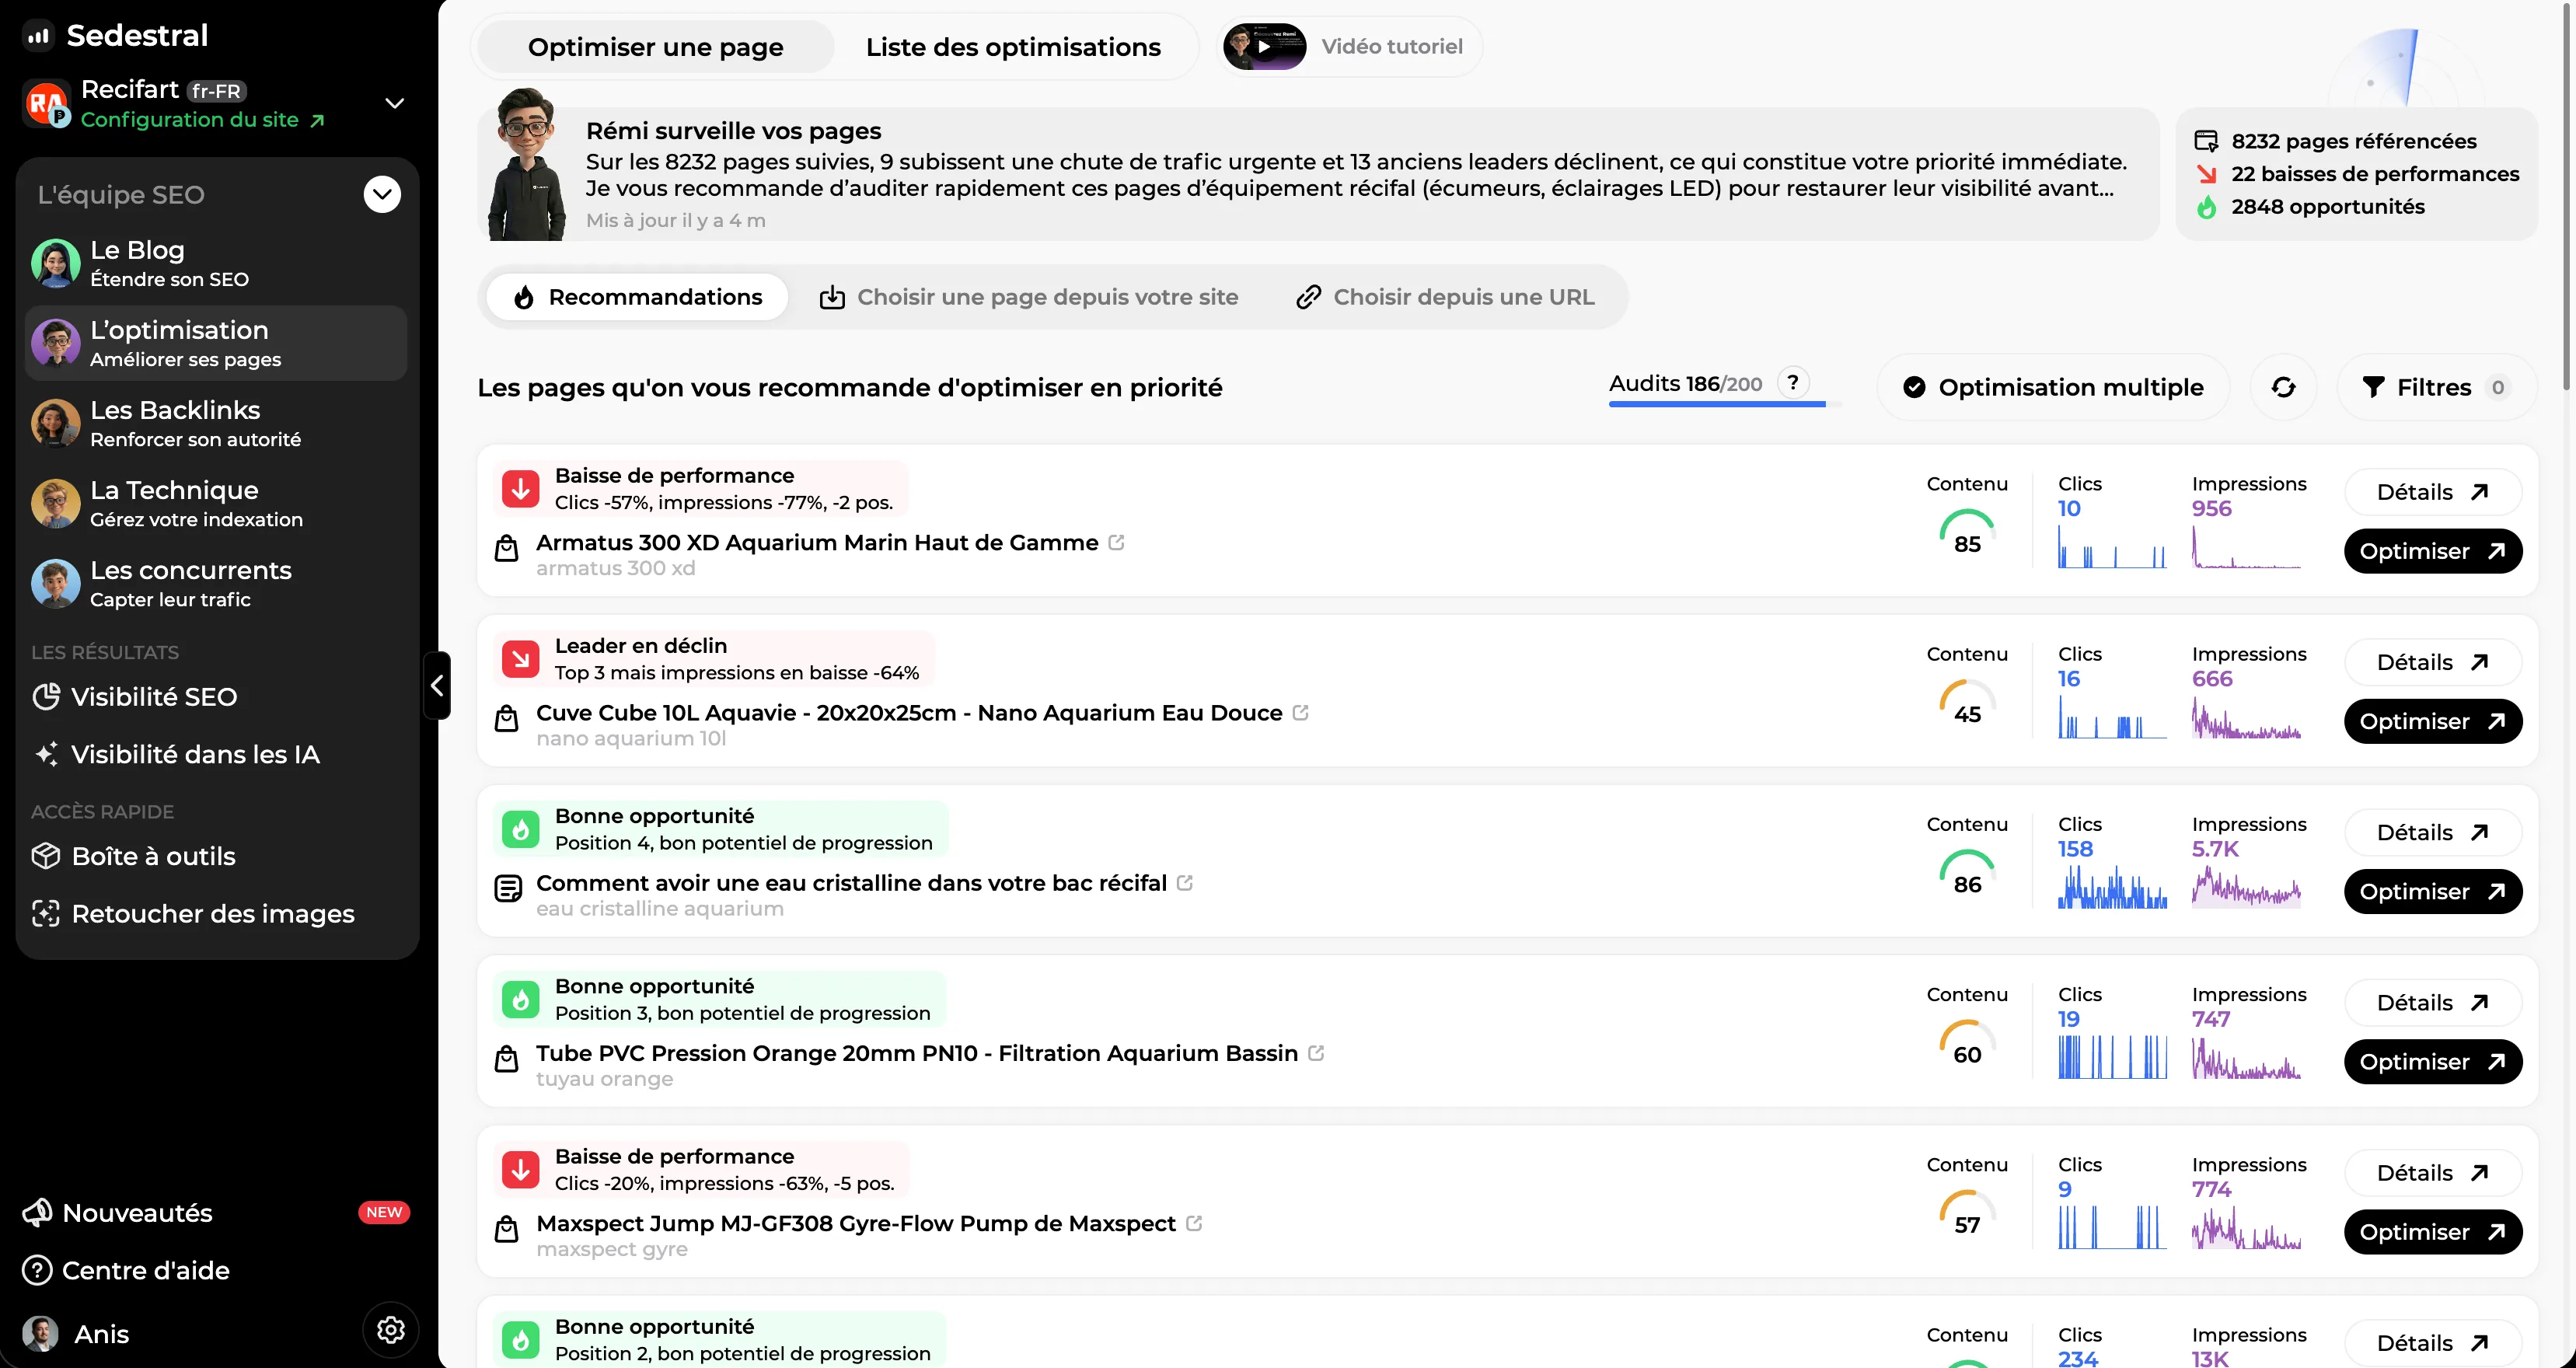
Task: Click the Boîte à outils box icon
Action: [x=46, y=856]
